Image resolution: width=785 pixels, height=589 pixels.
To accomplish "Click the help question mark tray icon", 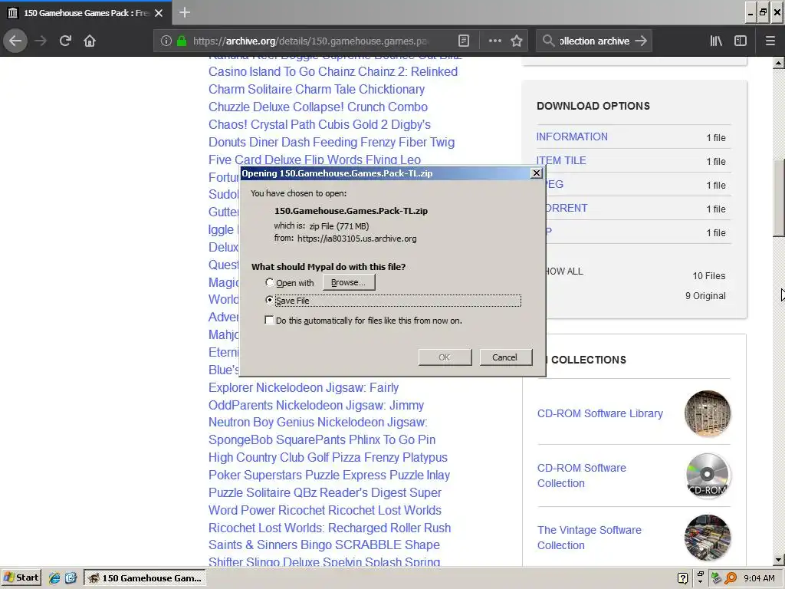I will click(x=682, y=578).
